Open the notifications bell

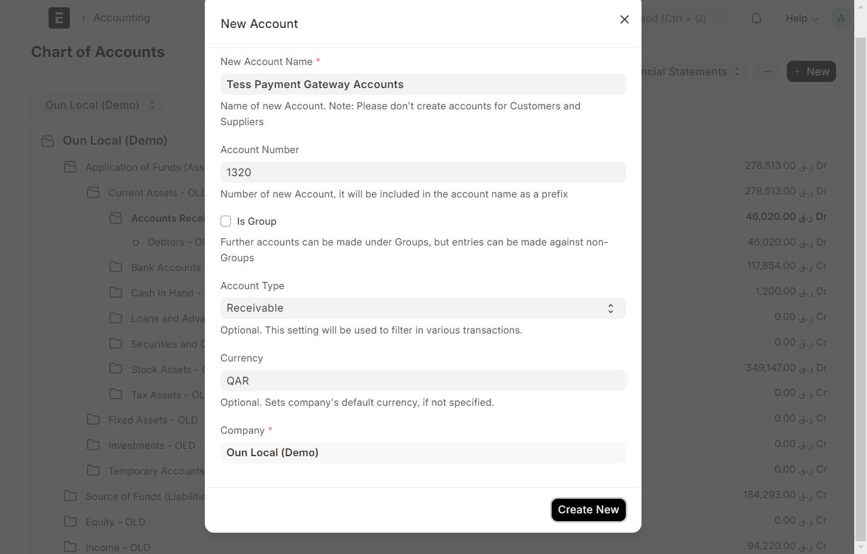click(756, 18)
